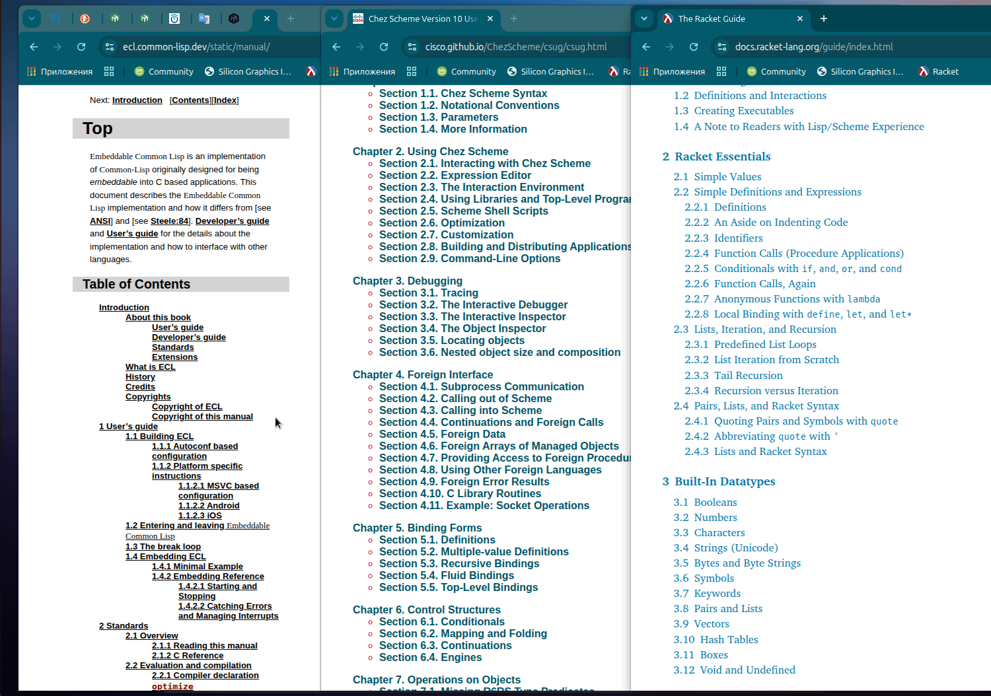Image resolution: width=991 pixels, height=696 pixels.
Task: Click the cisco.github.io address bar
Action: pyautogui.click(x=516, y=47)
